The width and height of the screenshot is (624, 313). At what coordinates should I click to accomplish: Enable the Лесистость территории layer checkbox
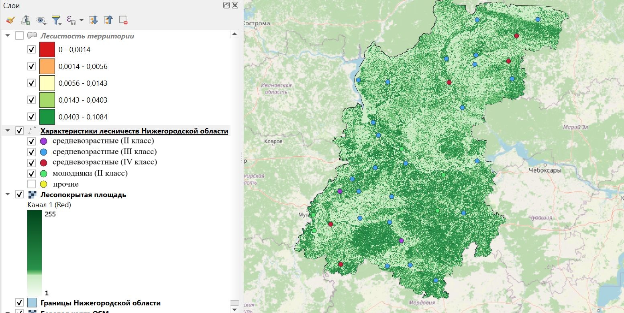tap(19, 36)
